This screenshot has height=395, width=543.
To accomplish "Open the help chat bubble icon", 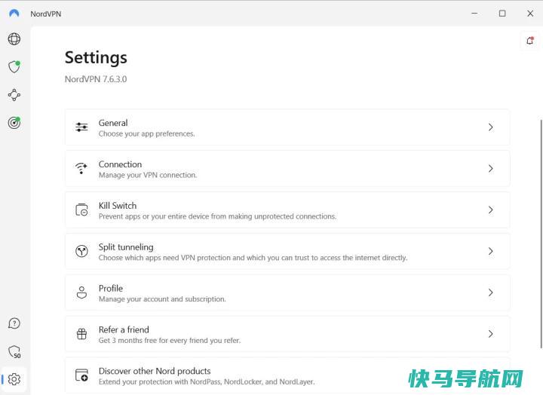I will [14, 323].
